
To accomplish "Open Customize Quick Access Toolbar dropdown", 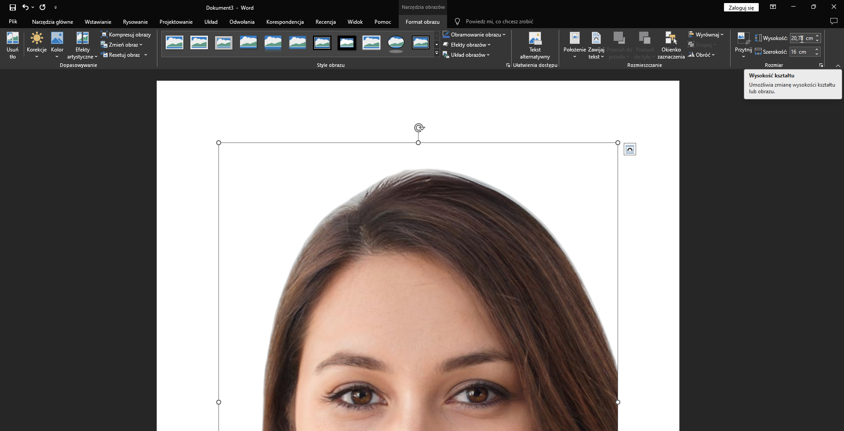I will pyautogui.click(x=55, y=7).
